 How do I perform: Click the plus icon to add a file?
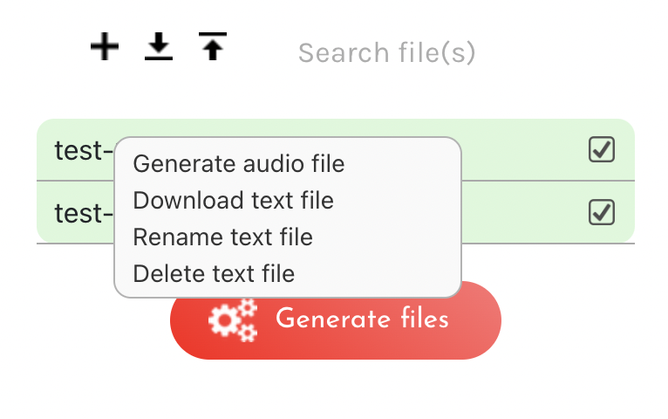tap(105, 46)
